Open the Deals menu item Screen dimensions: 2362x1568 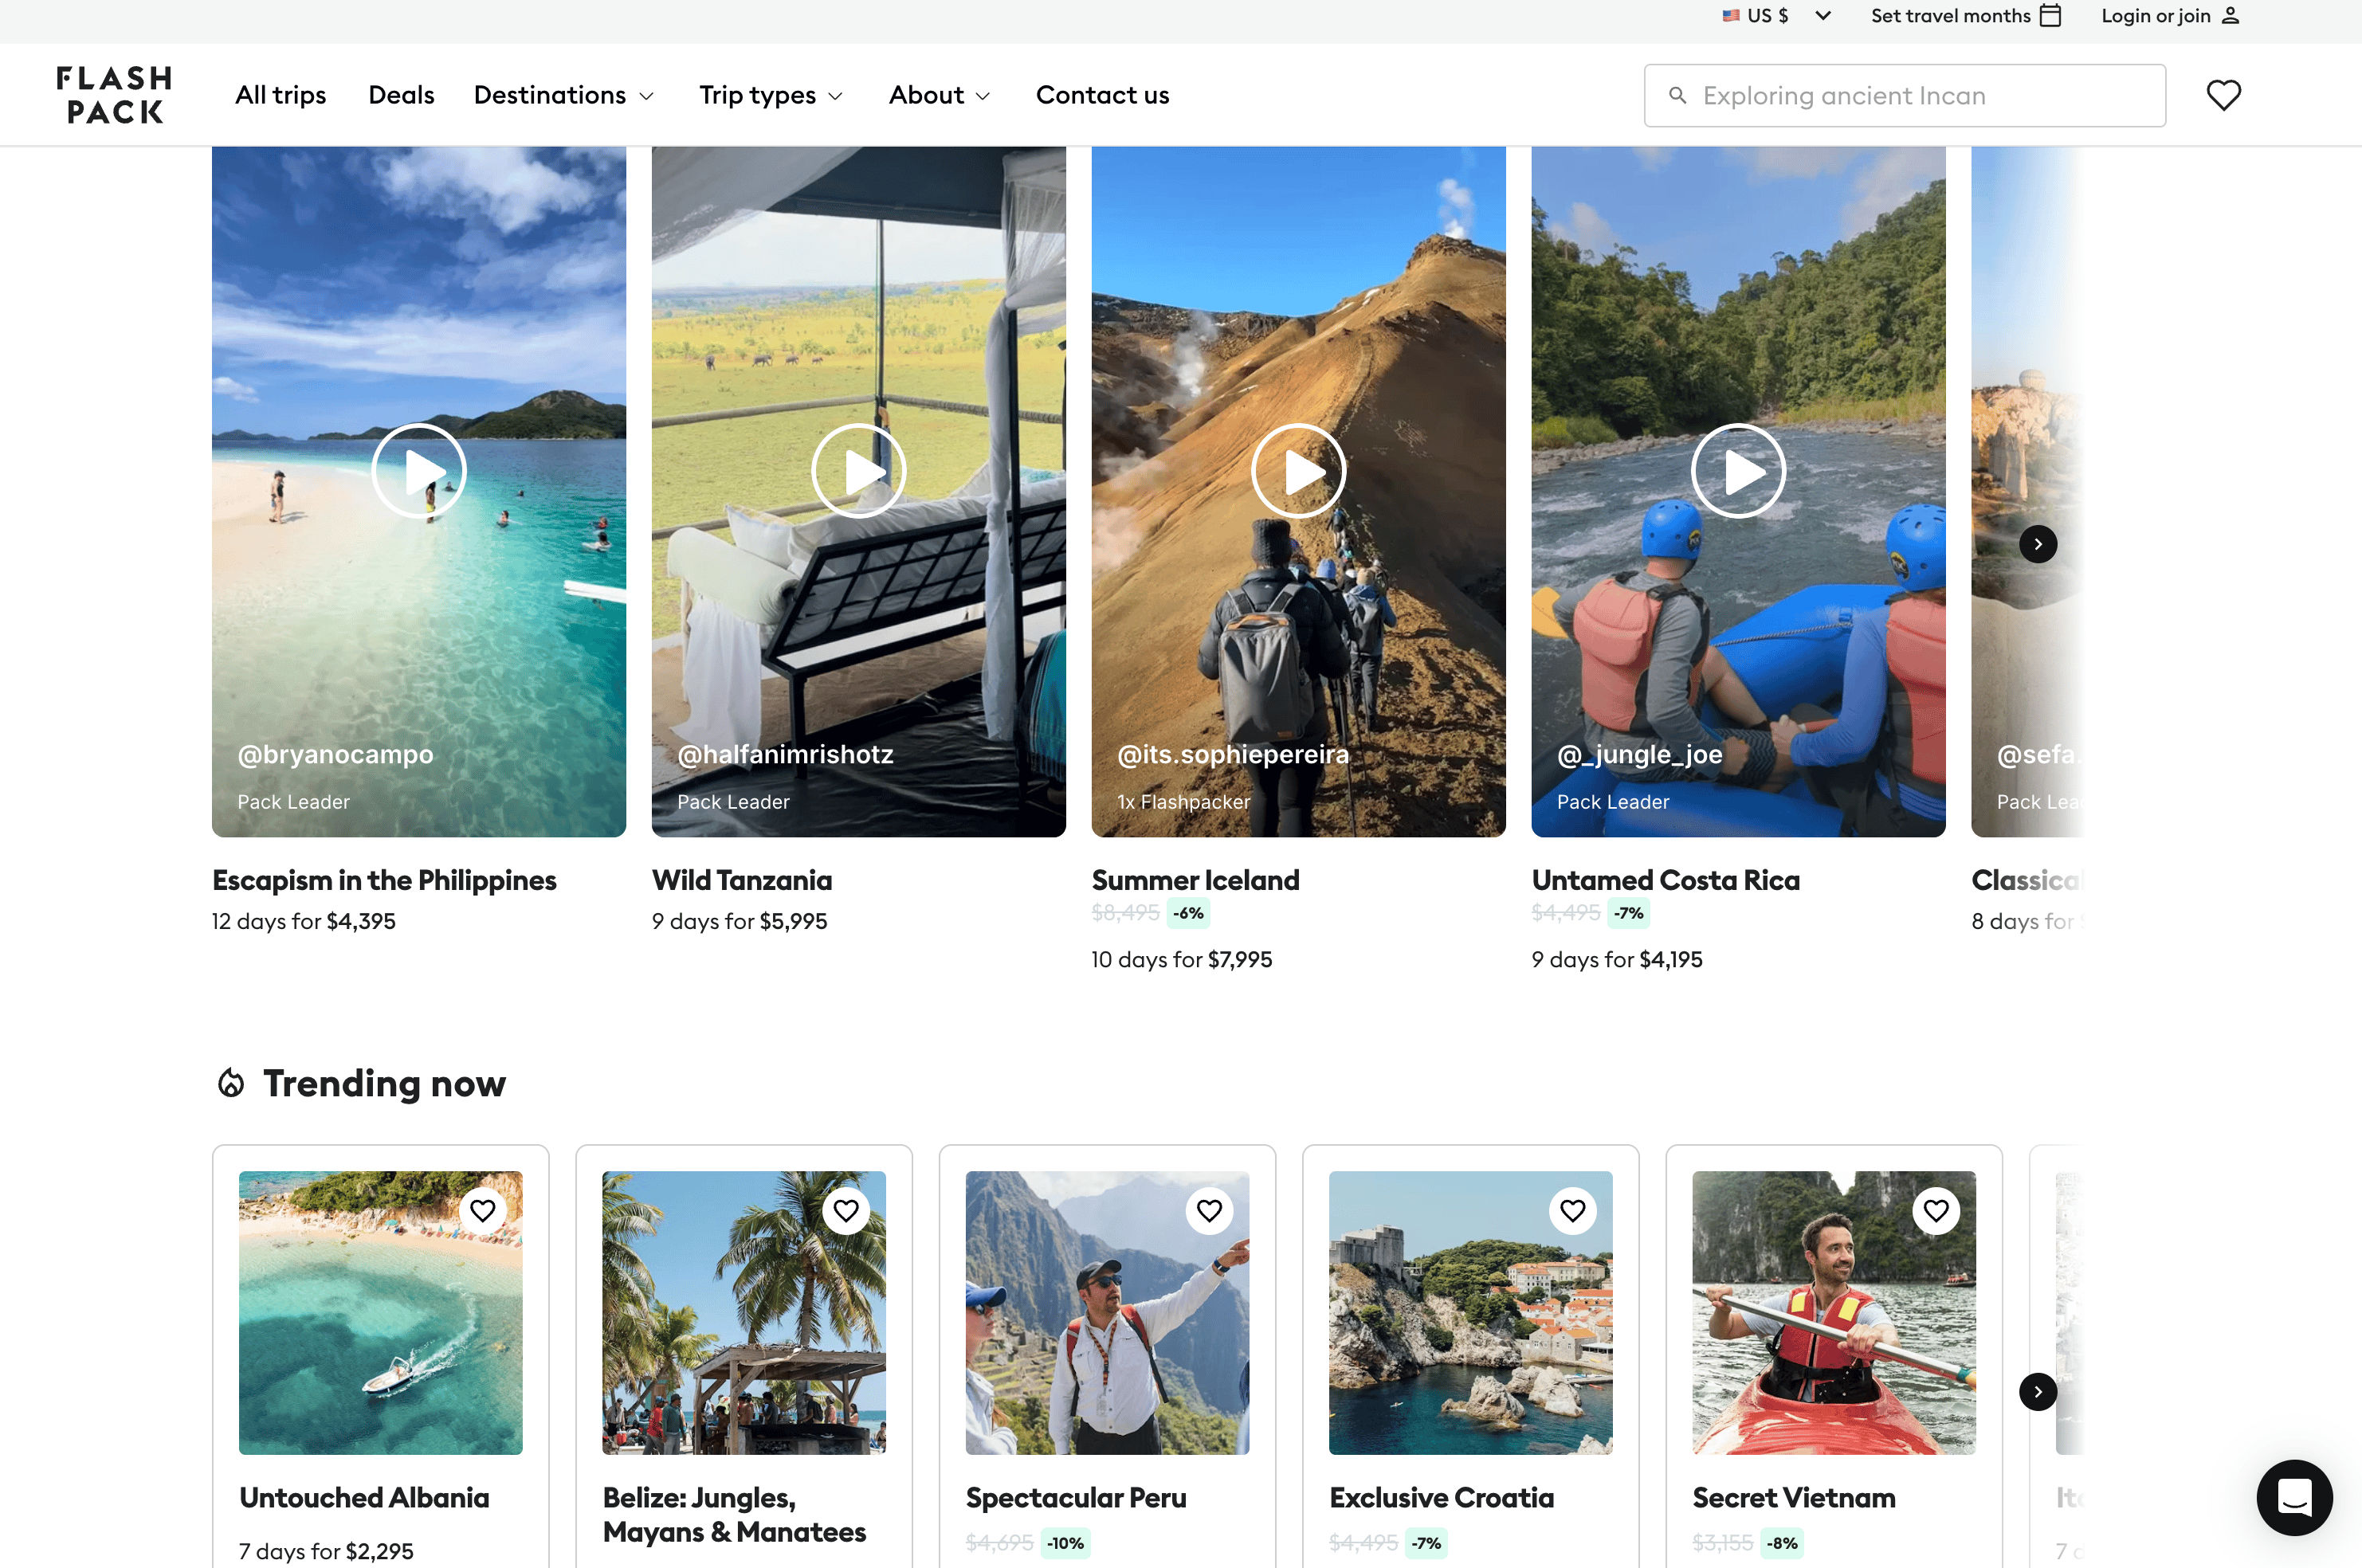pyautogui.click(x=401, y=95)
